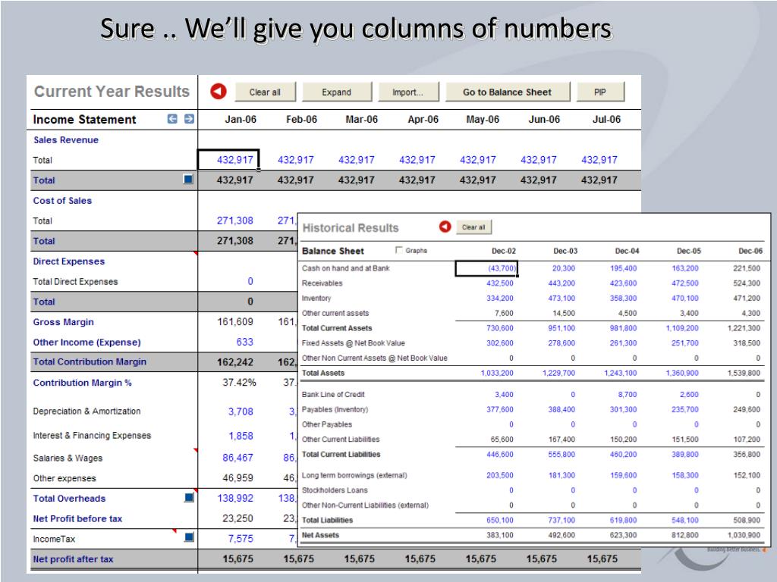This screenshot has width=777, height=582.
Task: Click Fixed Assets @ Net Book Value label
Action: click(x=354, y=343)
